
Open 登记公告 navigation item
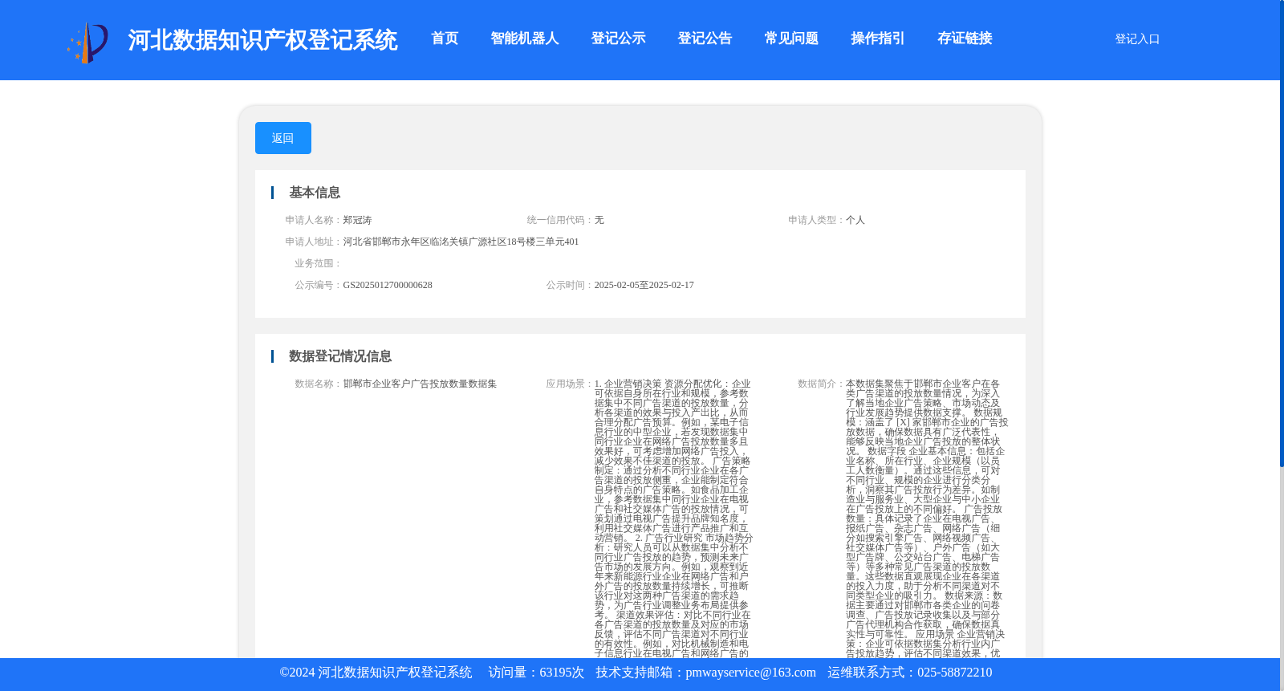[705, 39]
